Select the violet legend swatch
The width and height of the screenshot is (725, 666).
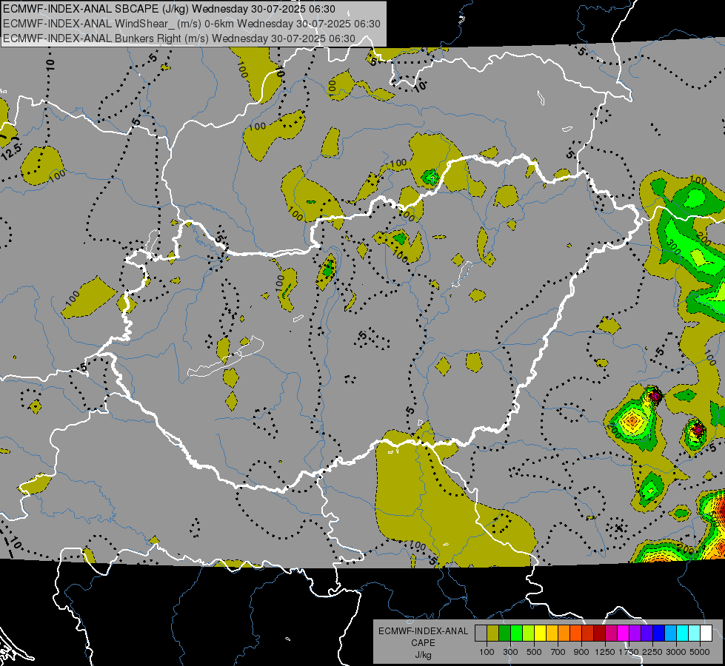pos(647,633)
